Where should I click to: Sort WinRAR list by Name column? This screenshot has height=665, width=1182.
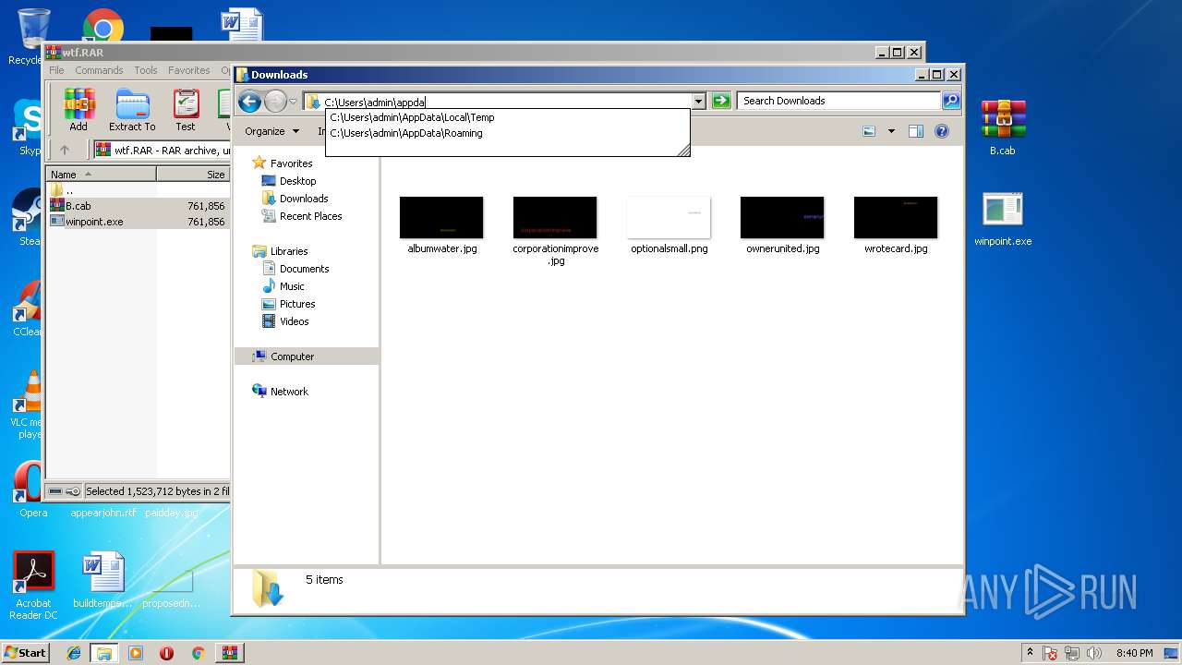[102, 174]
